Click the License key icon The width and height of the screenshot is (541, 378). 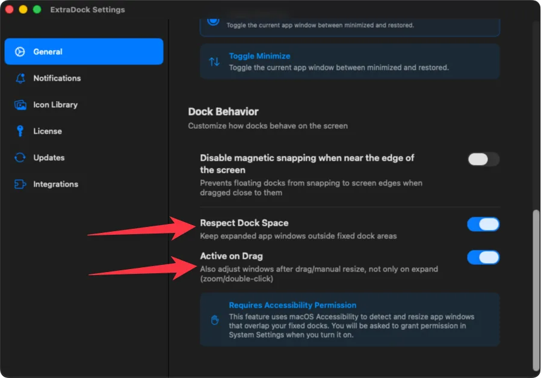(20, 131)
